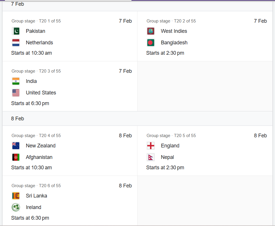Click the New Zealand flag icon
This screenshot has height=226, width=275.
click(16, 146)
